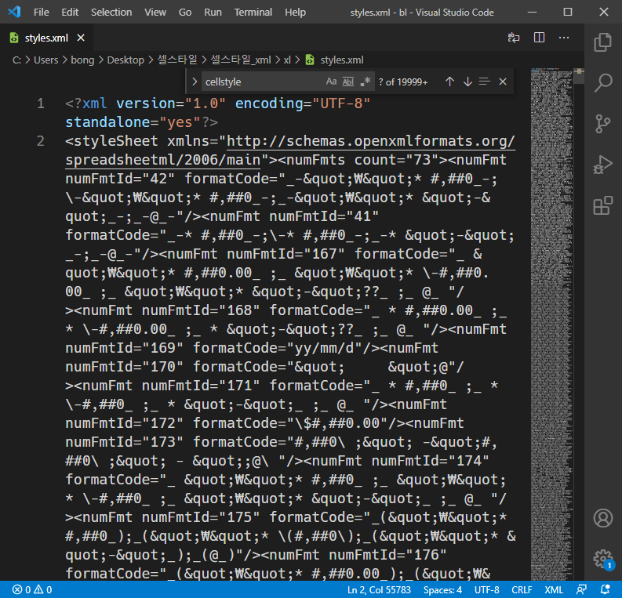This screenshot has width=622, height=598.
Task: Open the Source Control view
Action: tap(602, 124)
